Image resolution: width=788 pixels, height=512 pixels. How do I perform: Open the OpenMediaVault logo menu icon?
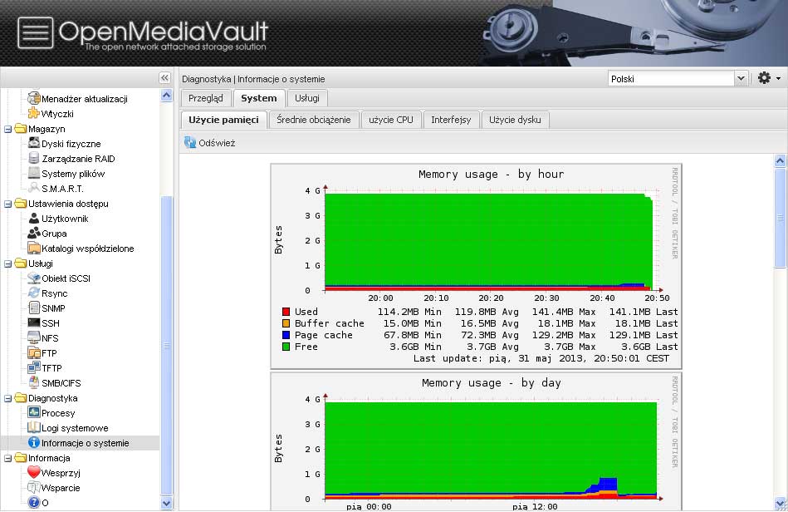35,33
